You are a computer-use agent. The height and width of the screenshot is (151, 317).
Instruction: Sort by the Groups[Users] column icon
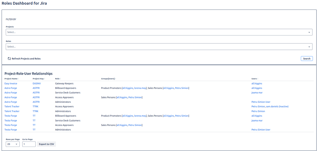[116, 79]
